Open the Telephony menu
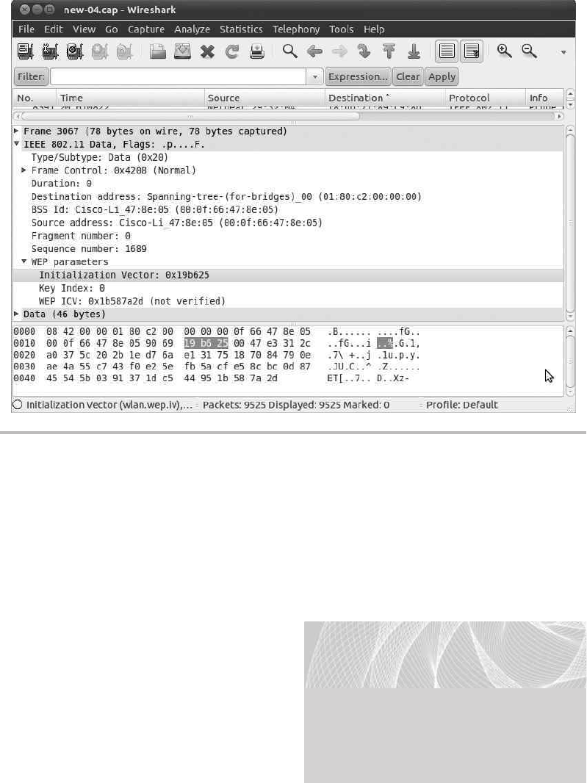 (296, 29)
